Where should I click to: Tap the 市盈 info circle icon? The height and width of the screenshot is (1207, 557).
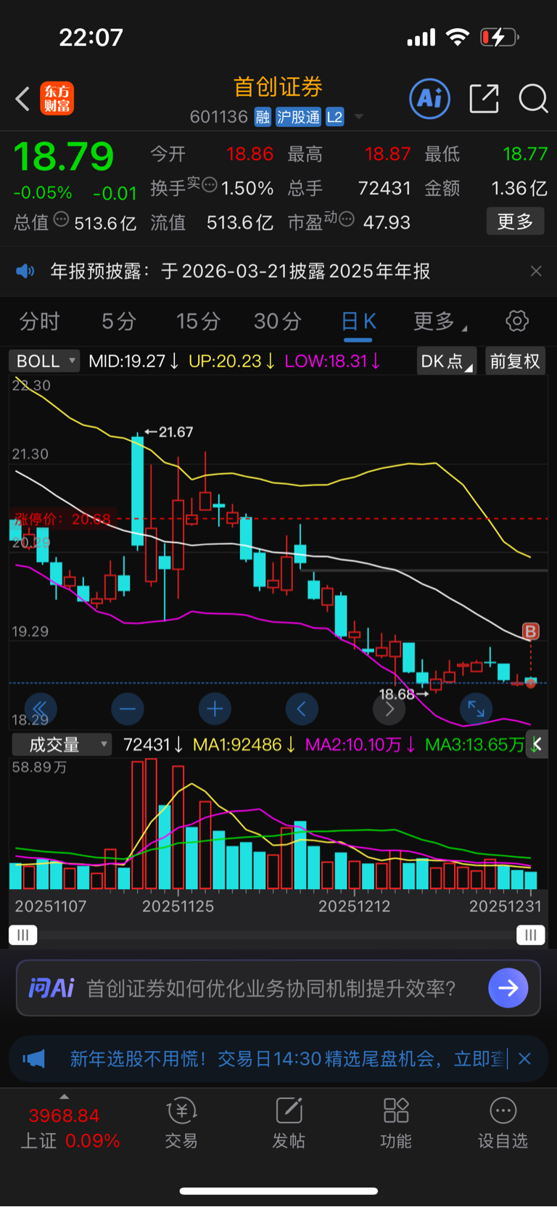click(x=347, y=218)
